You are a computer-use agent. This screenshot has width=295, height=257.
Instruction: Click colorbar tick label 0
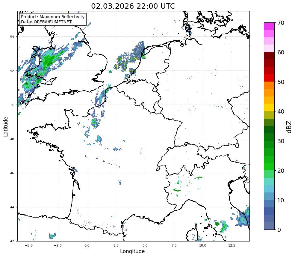[x=279, y=230]
